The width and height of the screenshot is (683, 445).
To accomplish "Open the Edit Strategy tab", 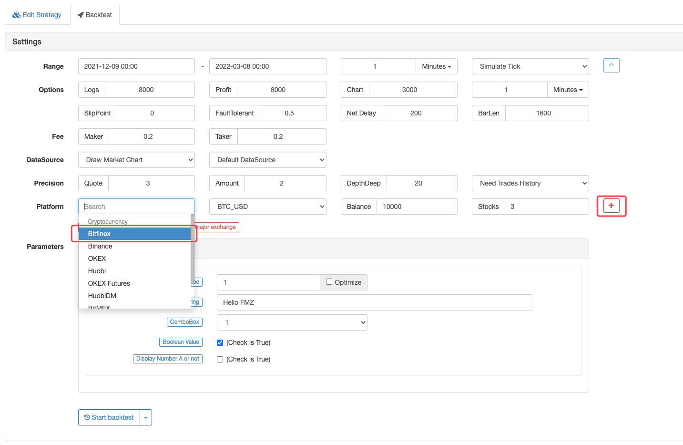I will click(37, 15).
